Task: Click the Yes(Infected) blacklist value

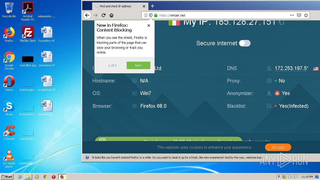Action: 293,106
